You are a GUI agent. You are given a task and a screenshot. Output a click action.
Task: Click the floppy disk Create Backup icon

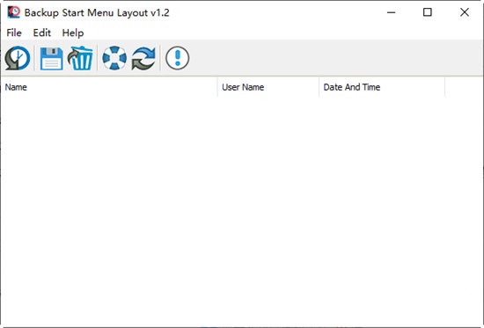51,58
